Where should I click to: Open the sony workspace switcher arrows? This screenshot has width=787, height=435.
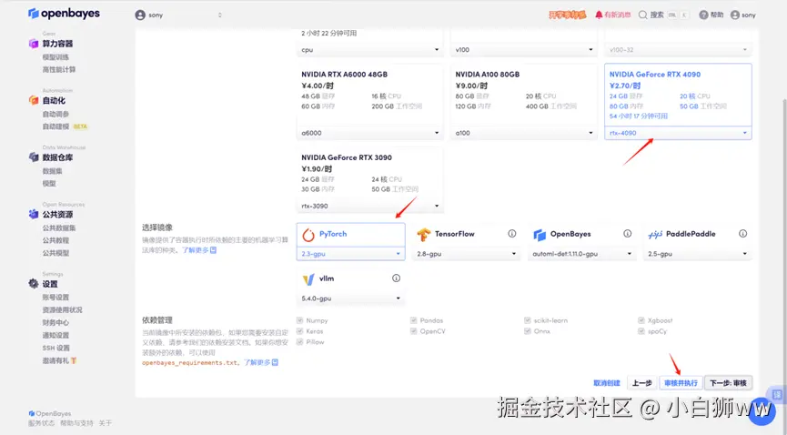tap(220, 15)
